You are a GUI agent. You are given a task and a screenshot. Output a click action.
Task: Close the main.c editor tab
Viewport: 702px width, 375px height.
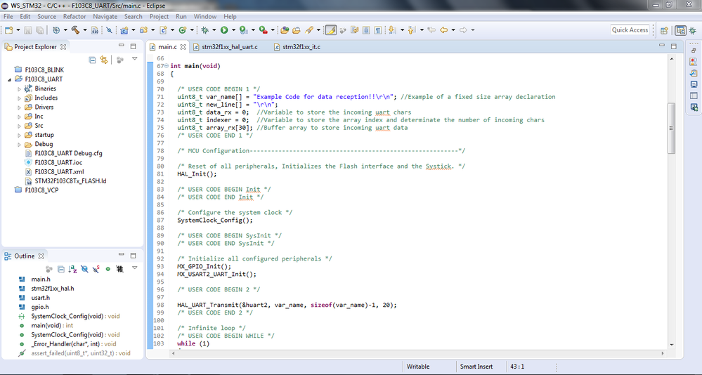tap(183, 46)
